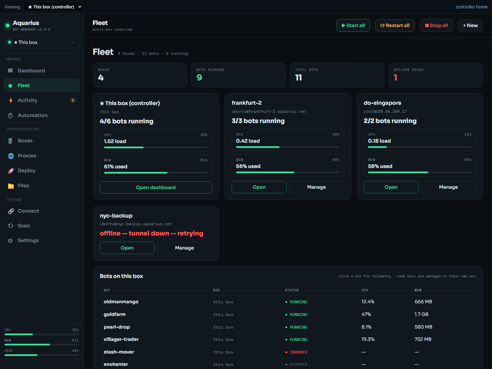This screenshot has height=369, width=492.
Task: Click Open dashboard on controller card
Action: pyautogui.click(x=156, y=187)
